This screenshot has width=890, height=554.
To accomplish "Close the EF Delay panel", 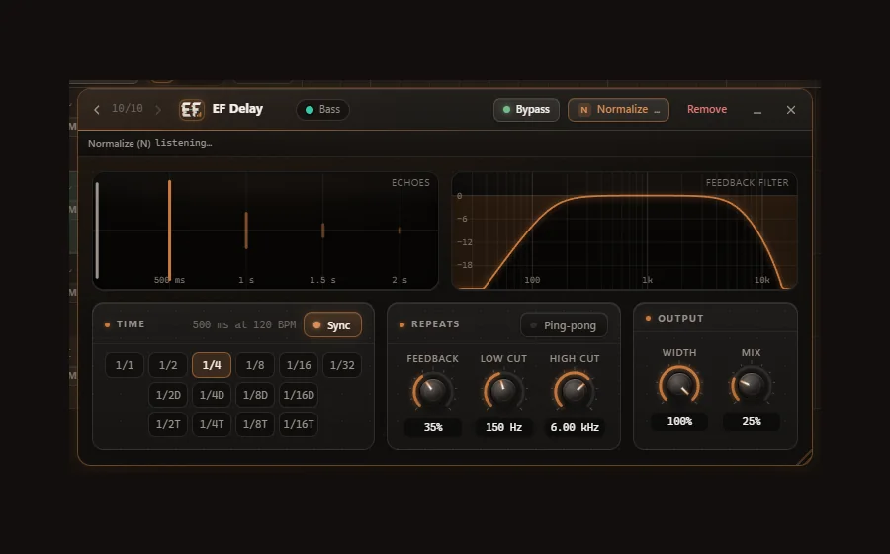I will [x=791, y=110].
